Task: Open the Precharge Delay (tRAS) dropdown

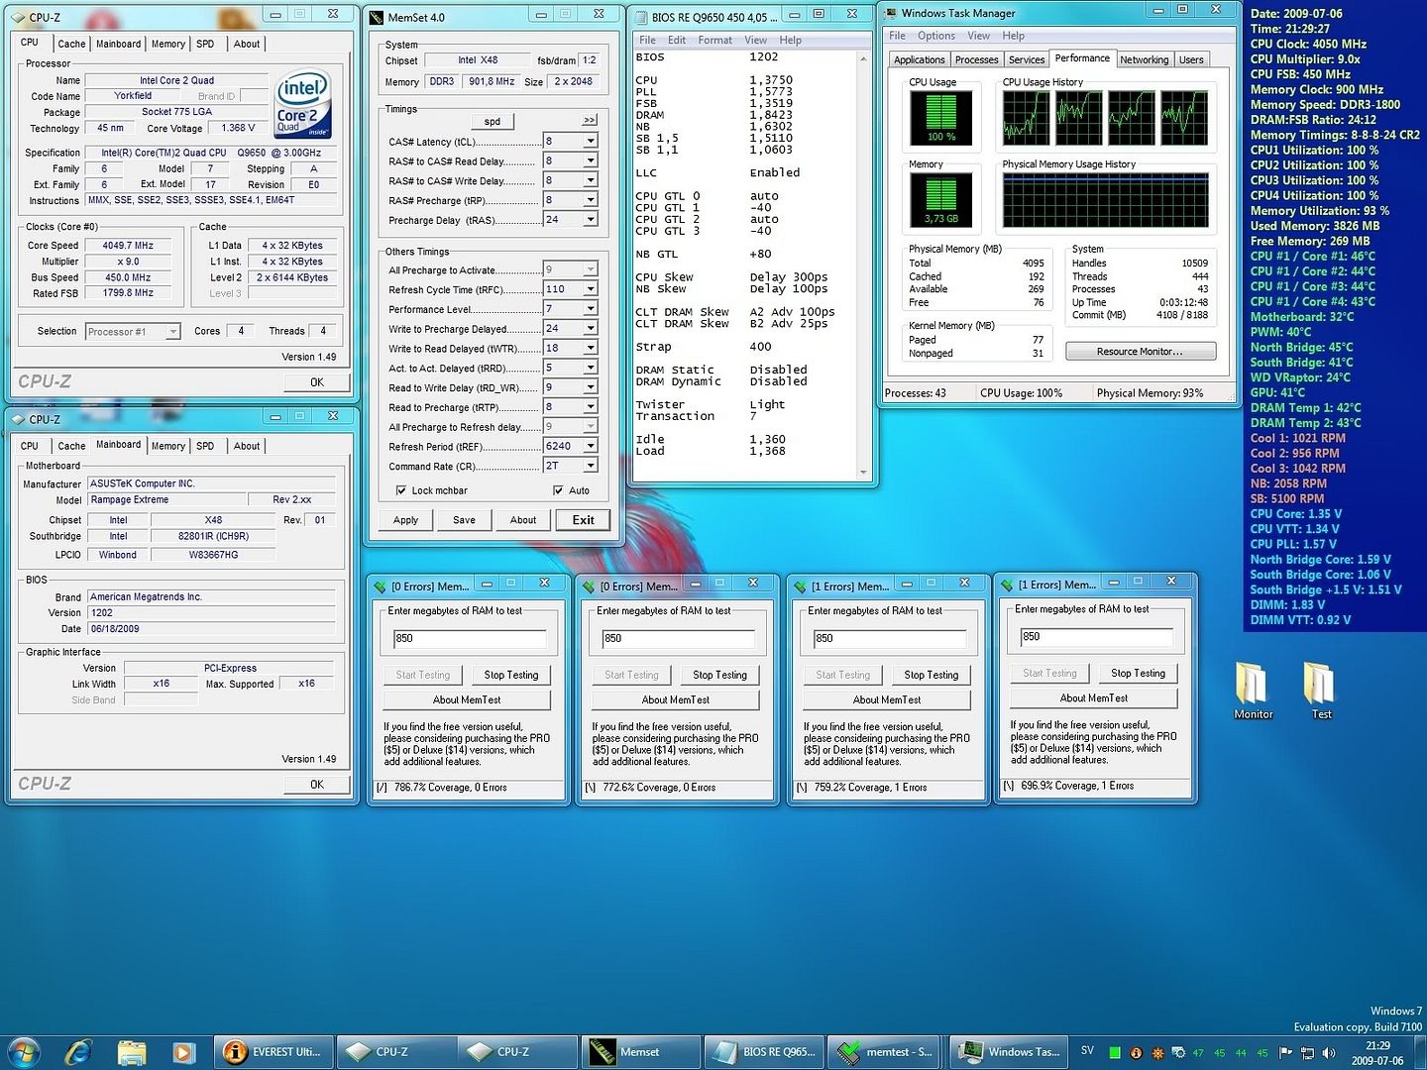Action: (591, 220)
